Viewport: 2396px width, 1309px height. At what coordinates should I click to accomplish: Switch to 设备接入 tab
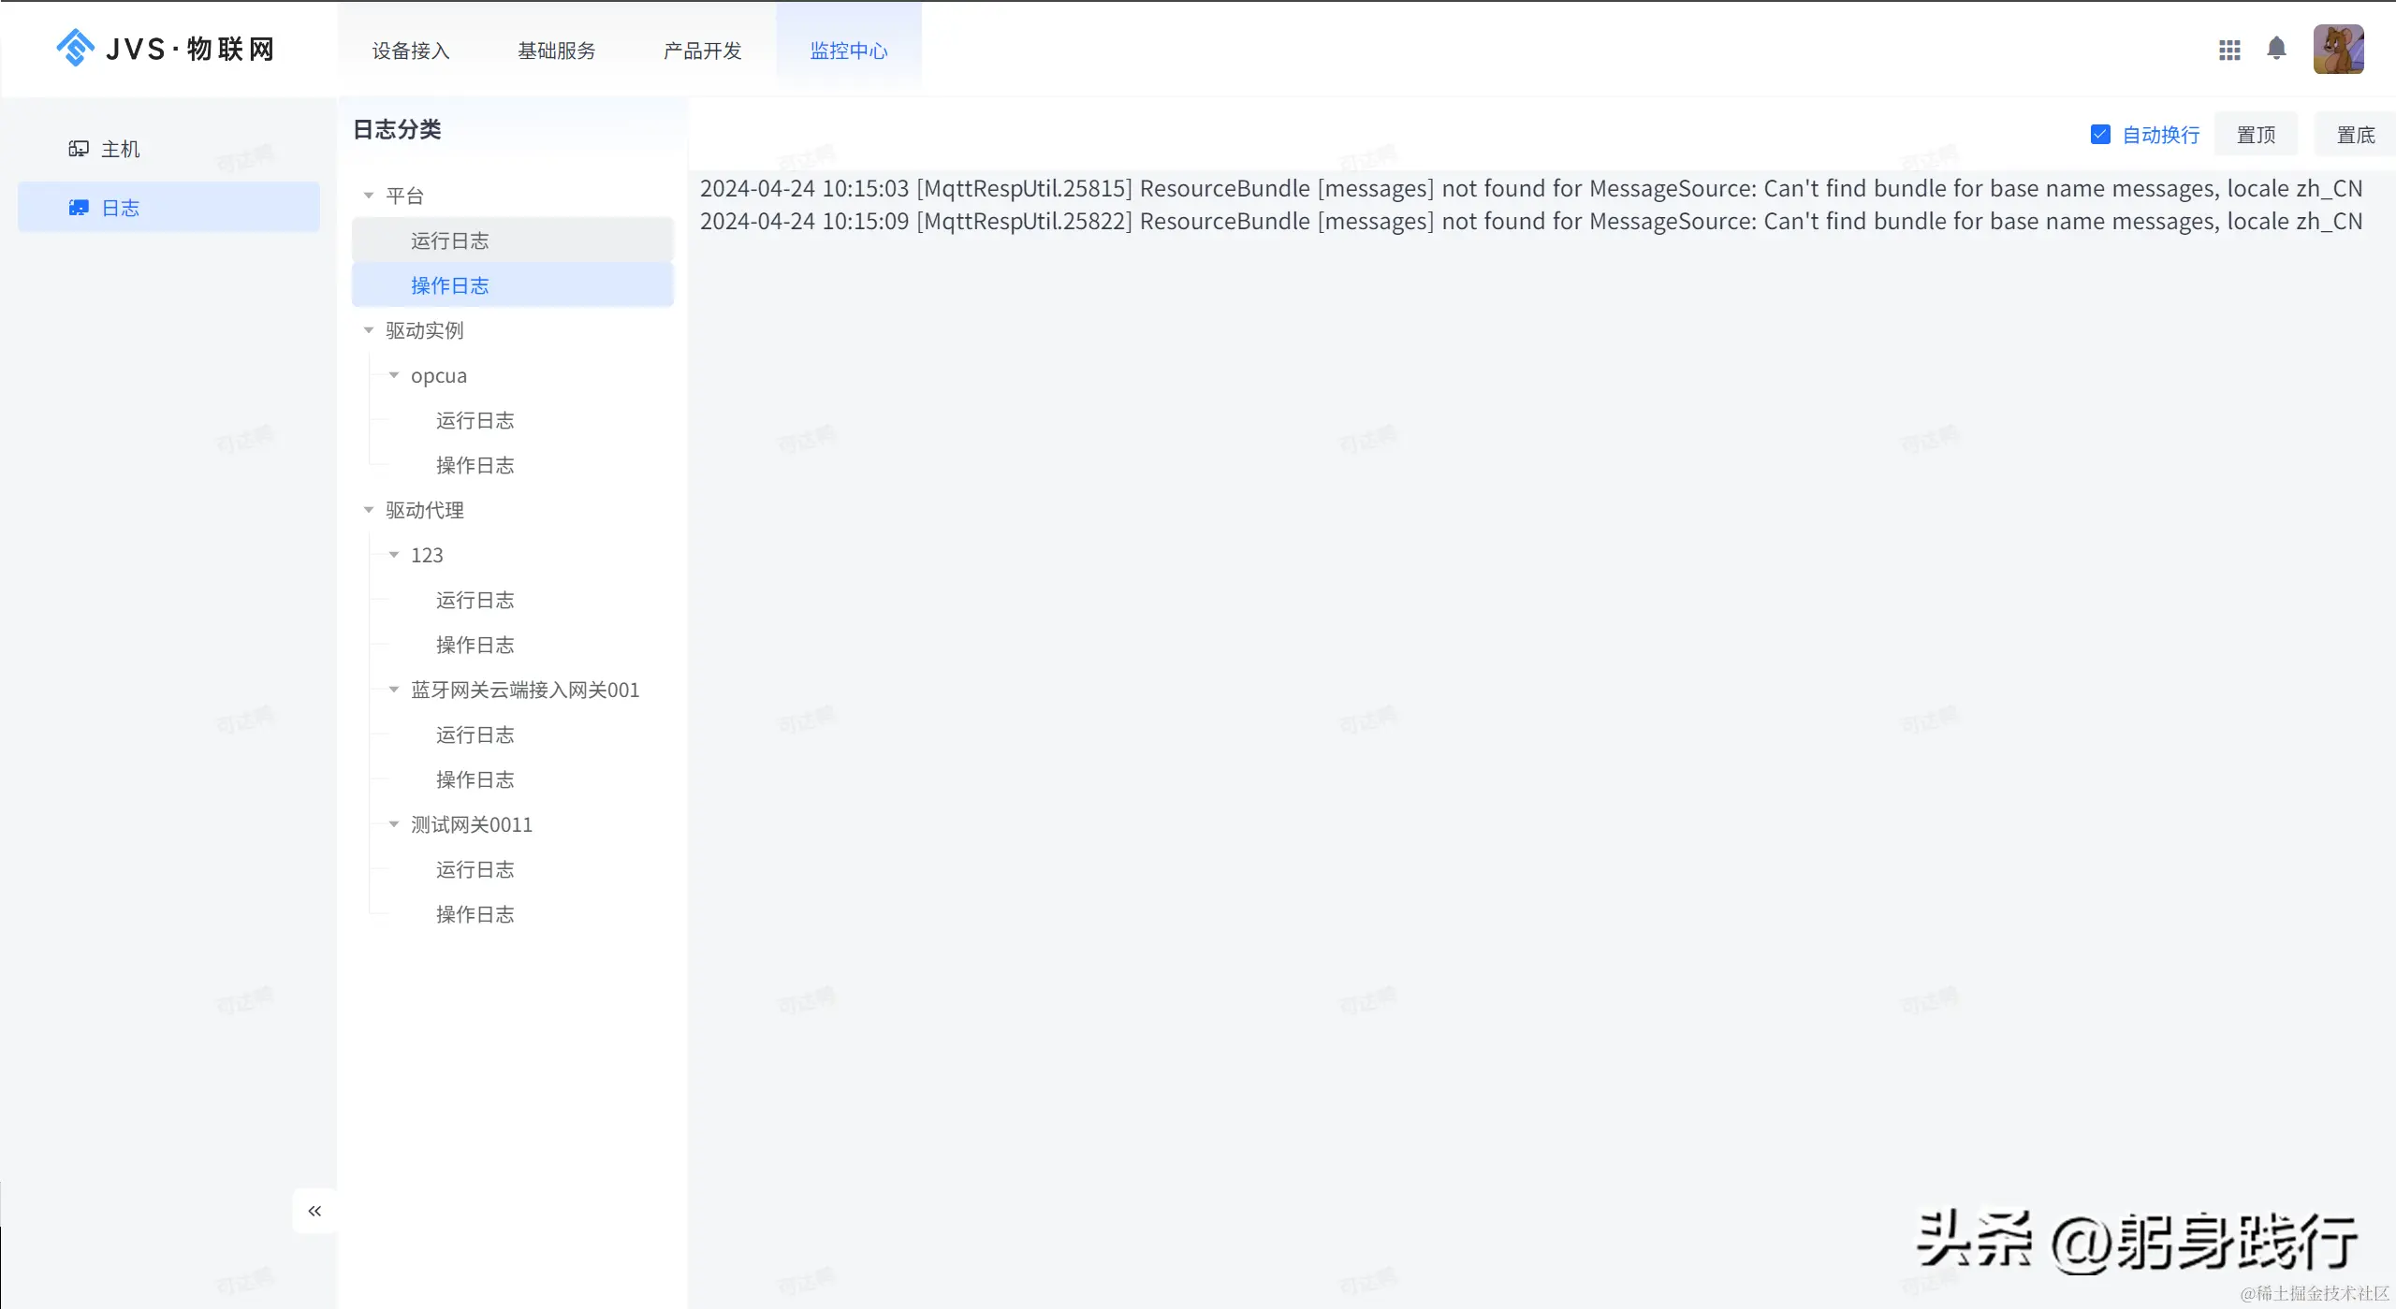pos(411,51)
